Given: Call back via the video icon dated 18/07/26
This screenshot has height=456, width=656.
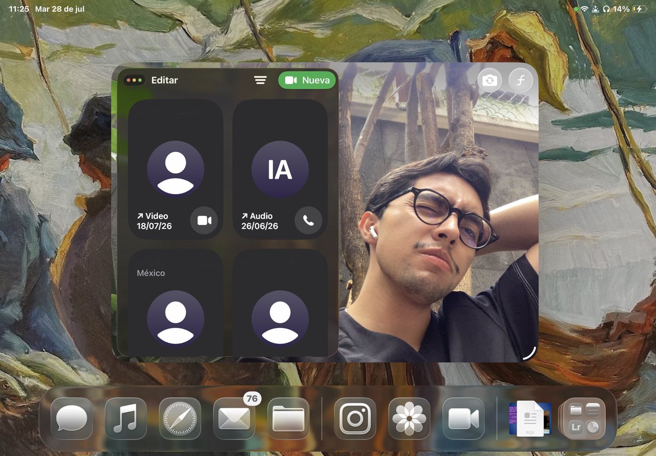Looking at the screenshot, I should pyautogui.click(x=204, y=220).
